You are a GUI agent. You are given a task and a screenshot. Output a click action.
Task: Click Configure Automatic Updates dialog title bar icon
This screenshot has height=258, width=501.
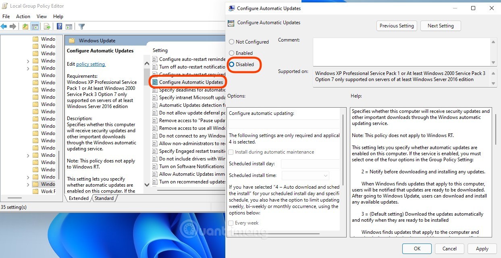coord(232,8)
